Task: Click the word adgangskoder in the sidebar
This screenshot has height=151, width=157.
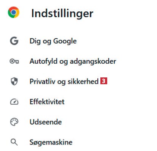Action: 93,61
